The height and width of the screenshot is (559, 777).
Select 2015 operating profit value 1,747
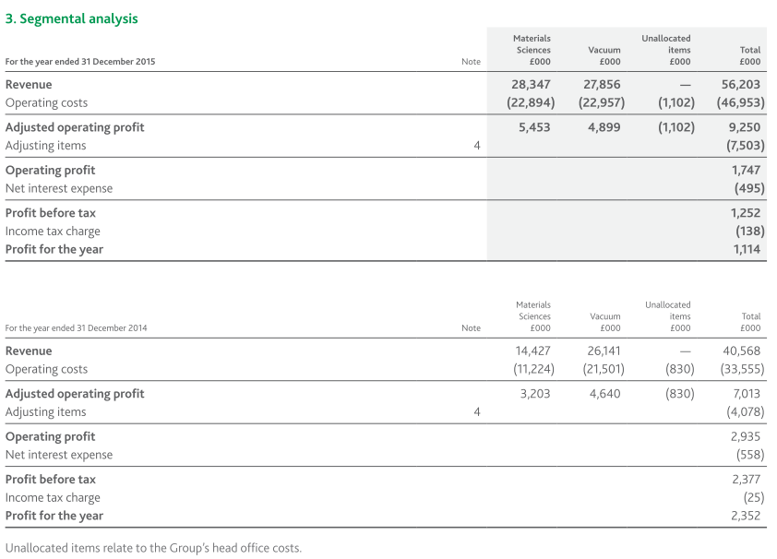click(x=747, y=170)
